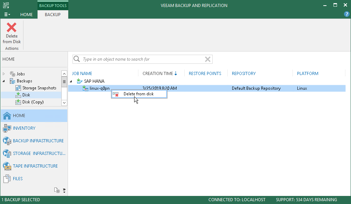The image size is (351, 204).
Task: Sort by REPOSITORY column header
Action: [243, 74]
